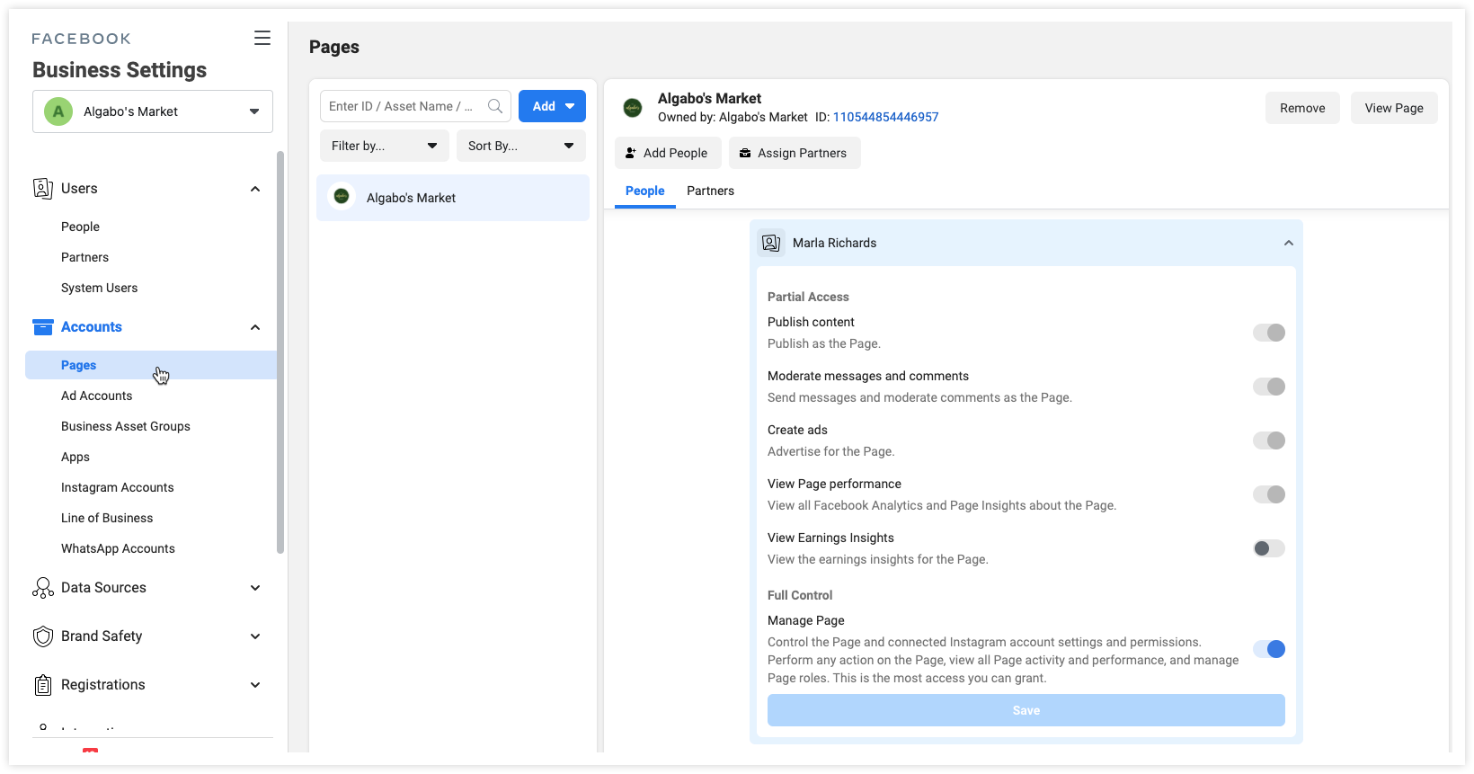Toggle View Page performance switch
This screenshot has height=774, width=1474.
1269,494
